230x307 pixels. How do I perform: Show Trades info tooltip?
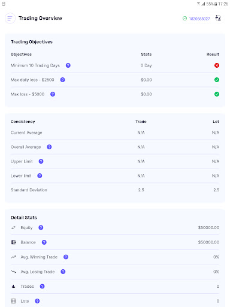[x=42, y=286]
